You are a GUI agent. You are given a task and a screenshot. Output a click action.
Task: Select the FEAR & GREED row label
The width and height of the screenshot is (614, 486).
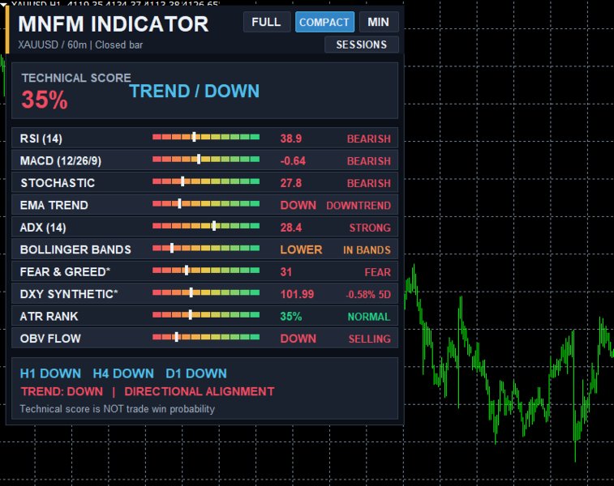coord(65,271)
